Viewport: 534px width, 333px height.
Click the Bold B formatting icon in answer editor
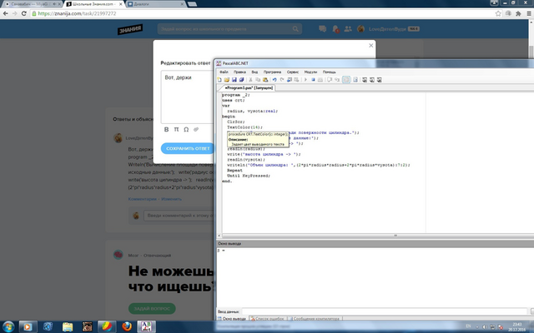click(x=167, y=129)
